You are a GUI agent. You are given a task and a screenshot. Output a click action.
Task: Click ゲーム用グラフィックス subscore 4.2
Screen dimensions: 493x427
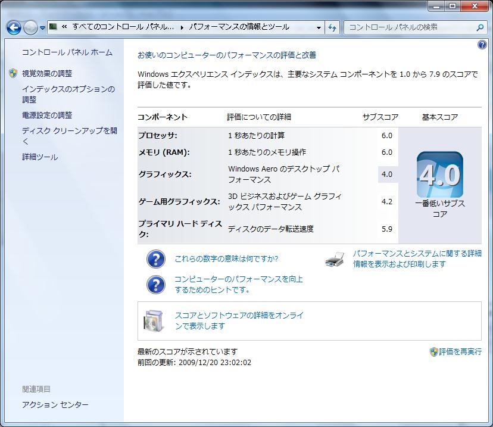click(387, 202)
